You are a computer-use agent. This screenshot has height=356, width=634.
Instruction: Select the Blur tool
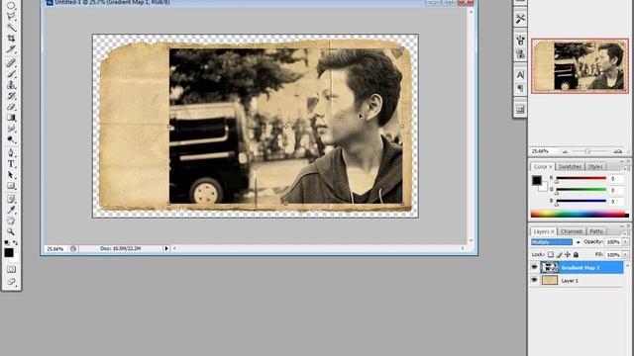click(11, 129)
